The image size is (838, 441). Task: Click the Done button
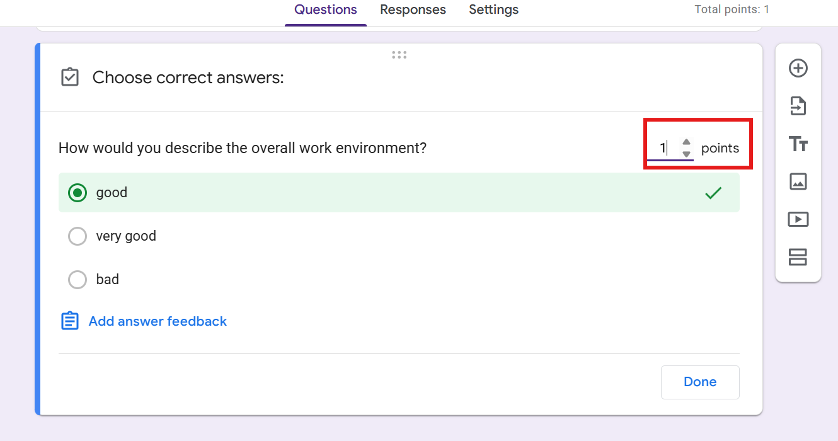(700, 382)
